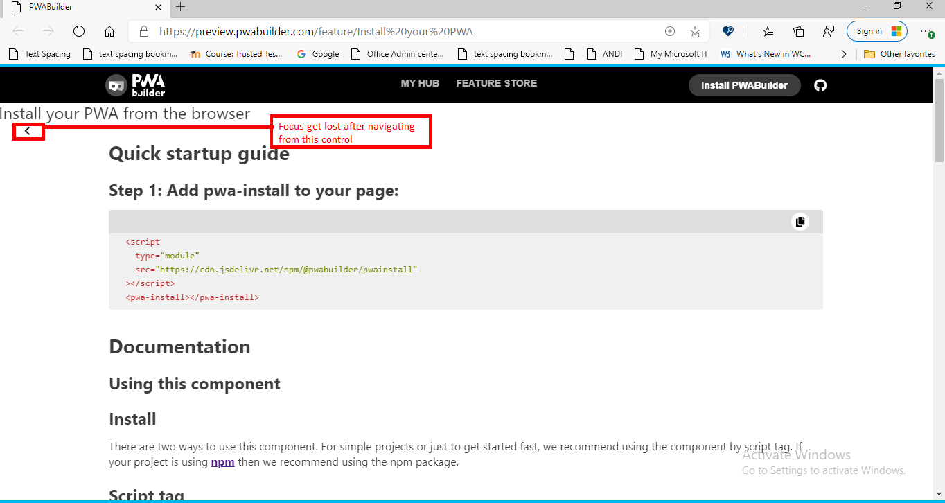Open the Text Spacing bookmark
This screenshot has height=503, width=945.
39,53
